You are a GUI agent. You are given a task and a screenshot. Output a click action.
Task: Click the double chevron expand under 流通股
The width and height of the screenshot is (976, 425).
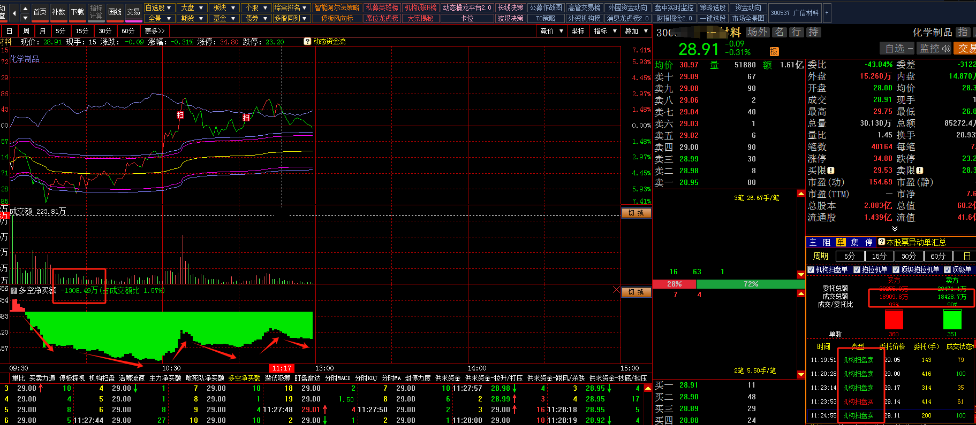[894, 228]
